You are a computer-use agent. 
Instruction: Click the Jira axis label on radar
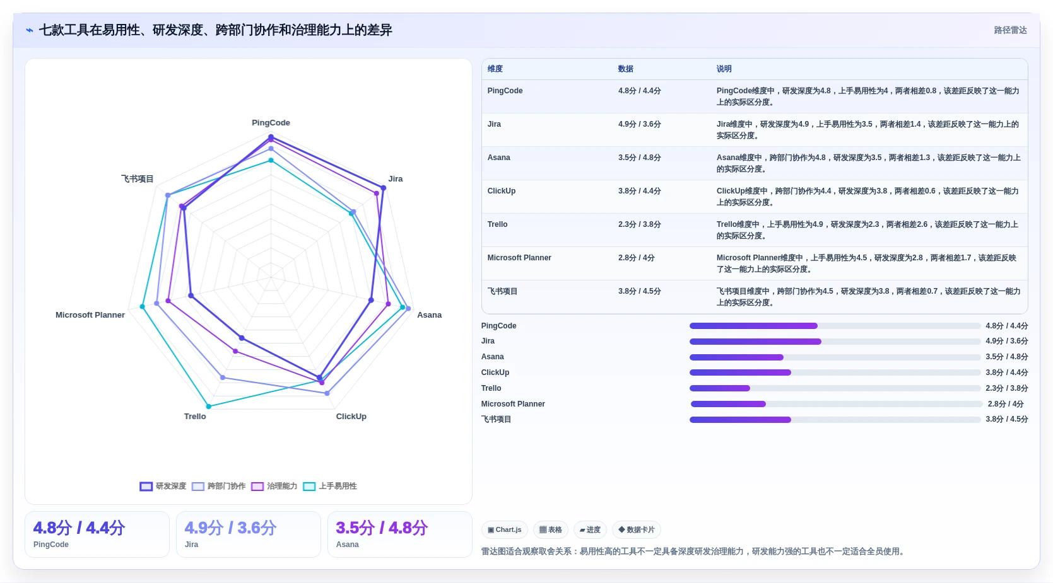click(x=396, y=179)
